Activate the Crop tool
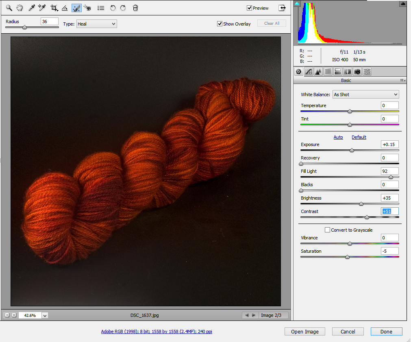The image size is (411, 342). tap(54, 8)
